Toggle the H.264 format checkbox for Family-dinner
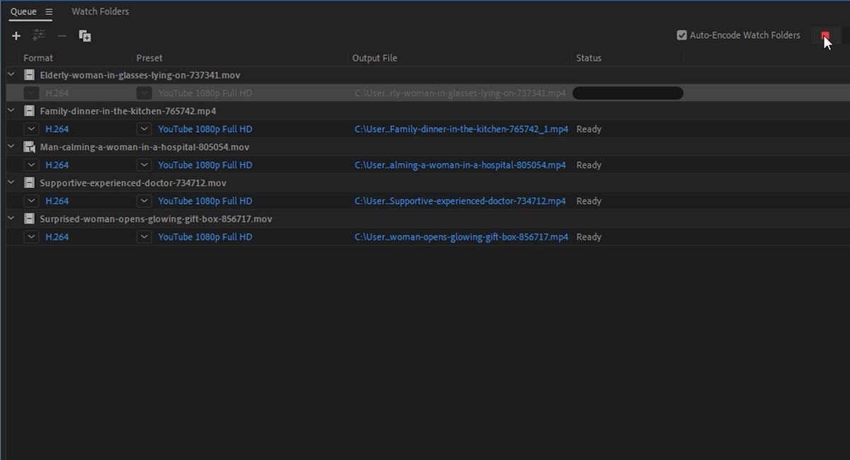Image resolution: width=850 pixels, height=460 pixels. (31, 129)
